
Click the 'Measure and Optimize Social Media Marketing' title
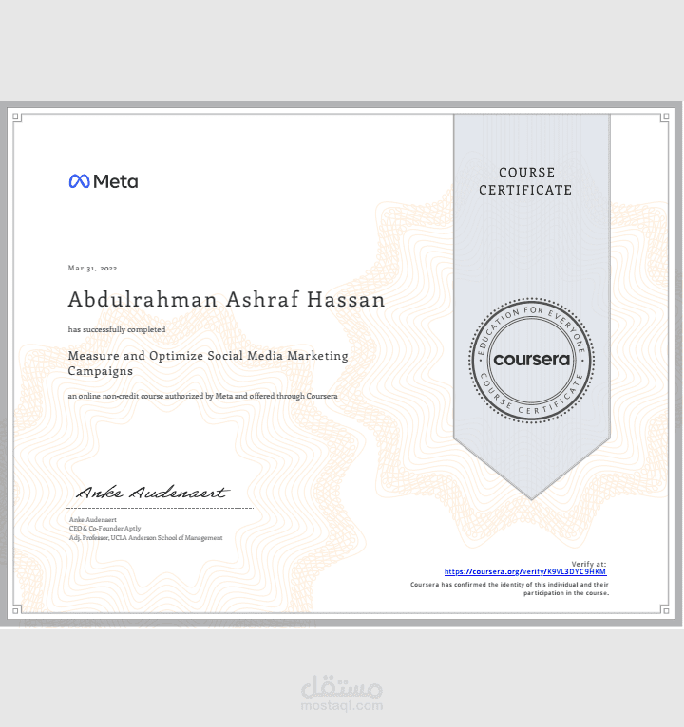pos(208,363)
